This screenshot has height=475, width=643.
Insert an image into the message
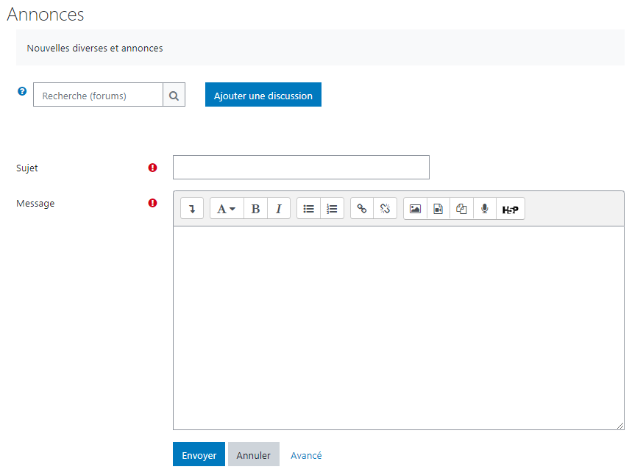(415, 209)
